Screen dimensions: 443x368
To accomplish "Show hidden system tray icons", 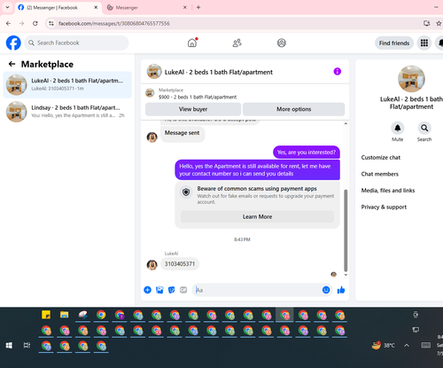I will [407, 345].
